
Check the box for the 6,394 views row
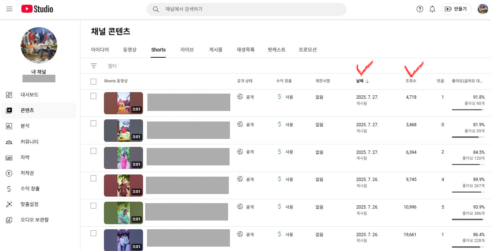click(93, 151)
